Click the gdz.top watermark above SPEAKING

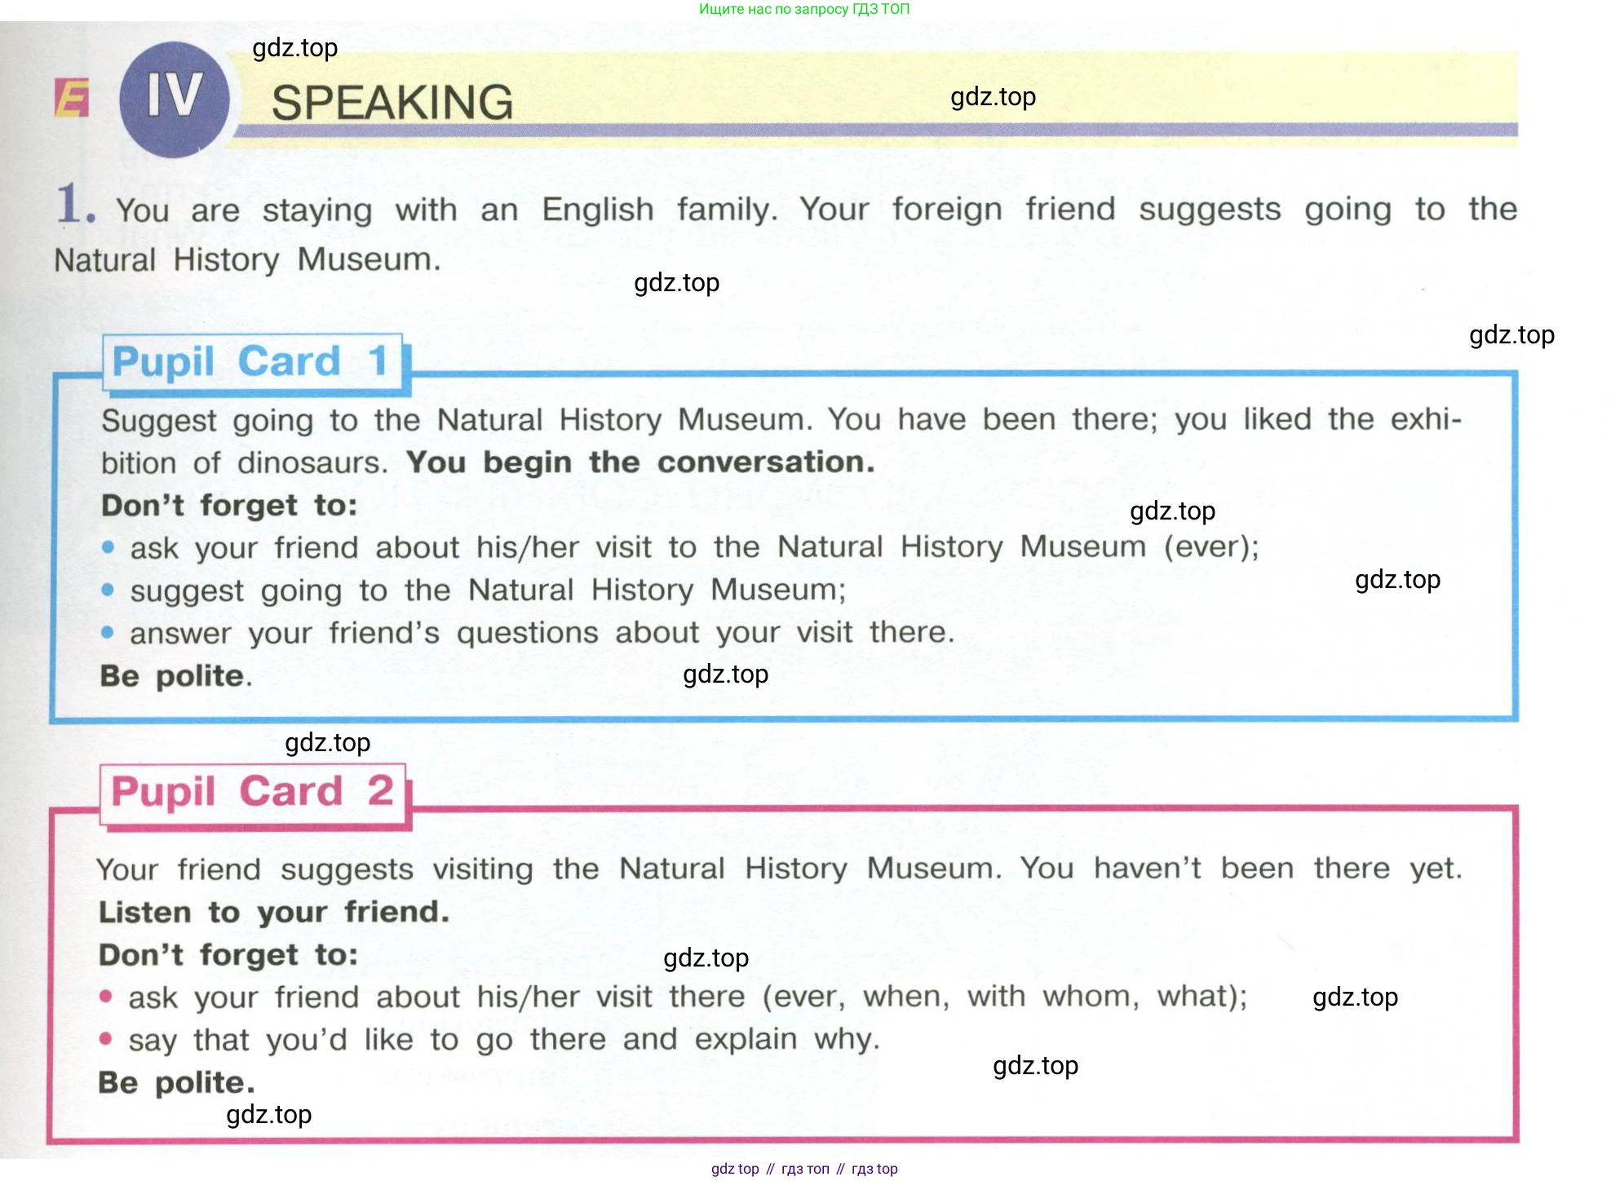(294, 48)
